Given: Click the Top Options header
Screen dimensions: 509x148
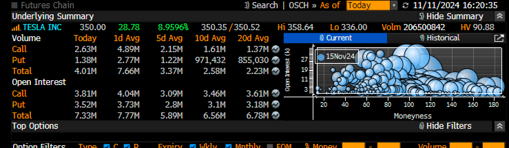Looking at the screenshot, I should 35,126.
